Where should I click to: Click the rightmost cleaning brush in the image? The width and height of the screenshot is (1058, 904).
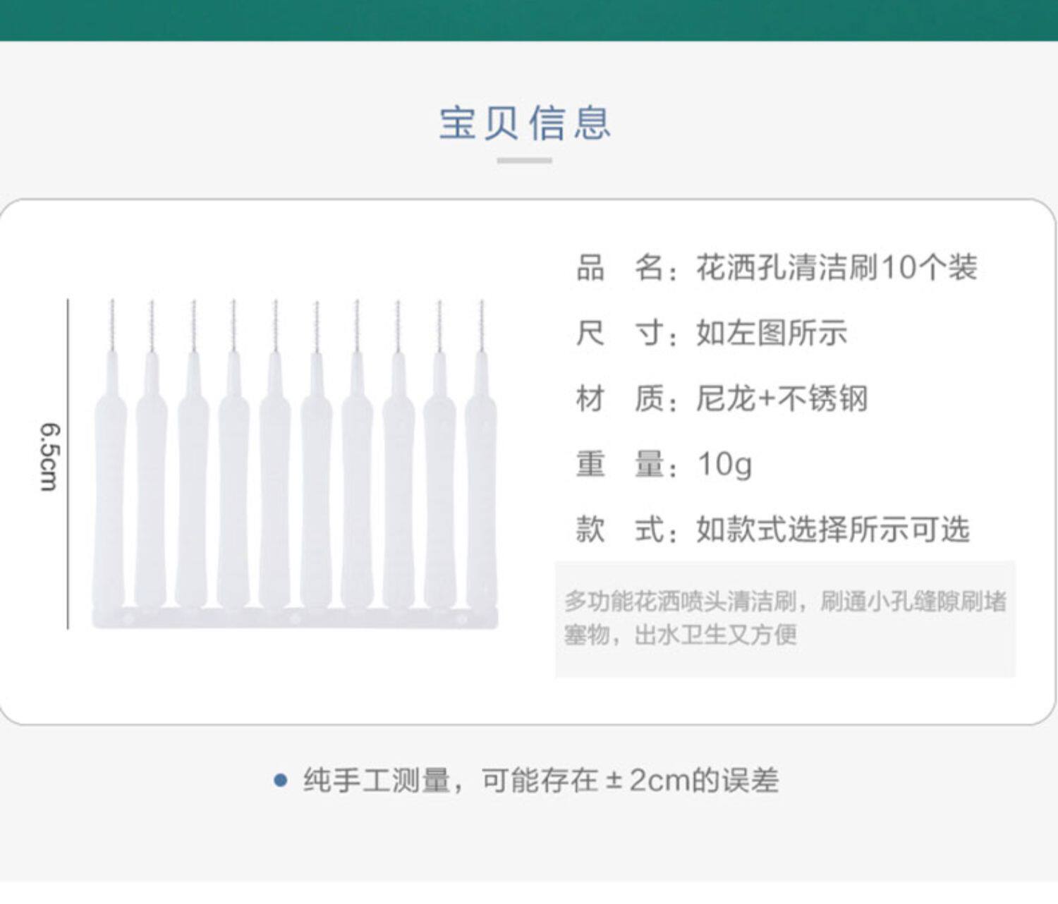[481, 480]
